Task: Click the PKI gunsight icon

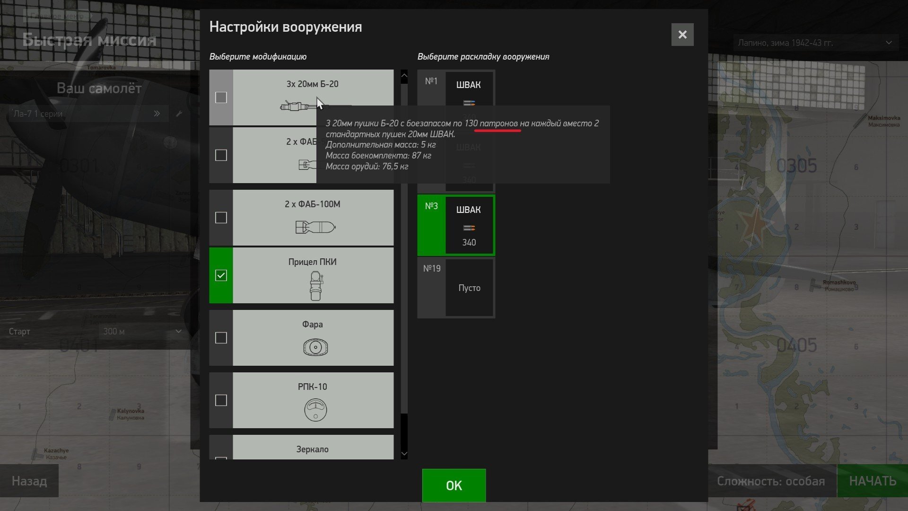Action: (x=316, y=286)
